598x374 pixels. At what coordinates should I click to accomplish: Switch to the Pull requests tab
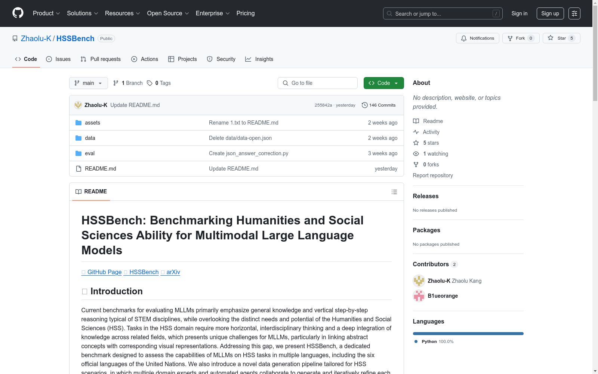pos(101,59)
